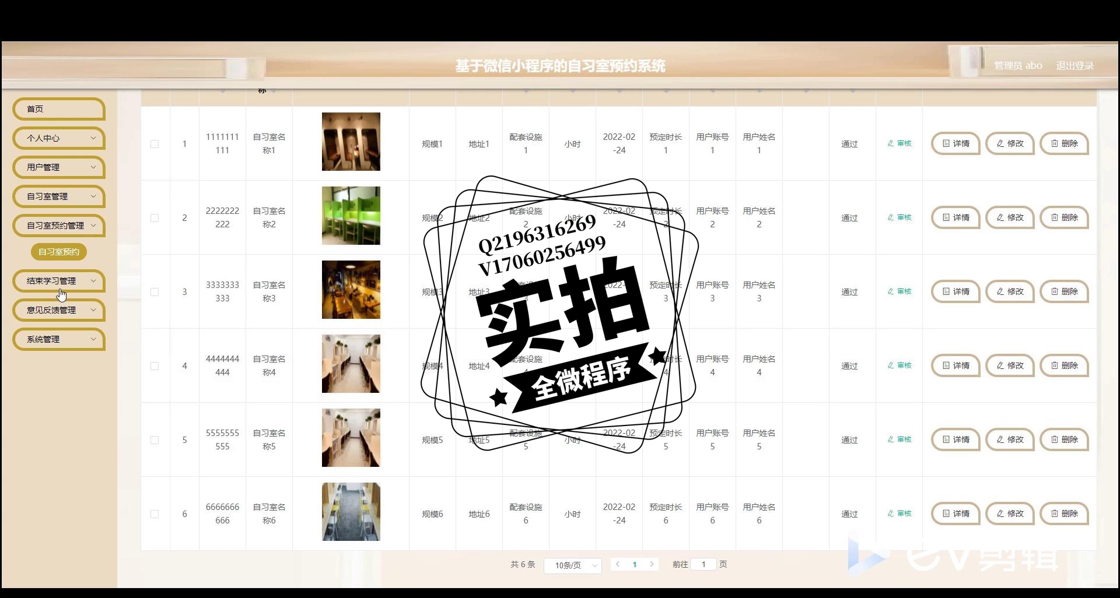View 详情 of reservation 1111111111
This screenshot has width=1120, height=598.
coord(956,143)
